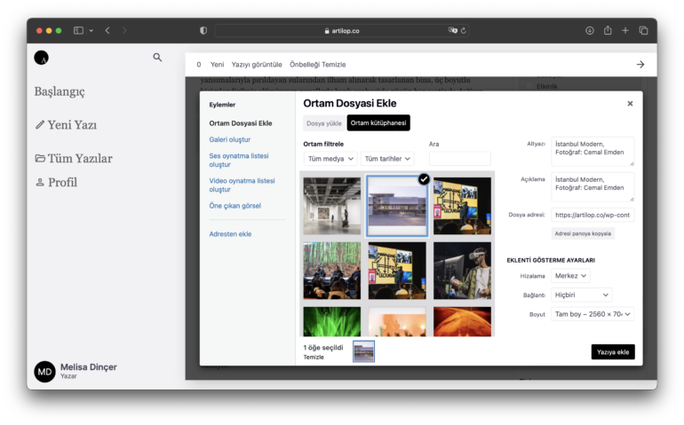Click the Melisa Dinçer user name
Screen dimensions: 684x425
pos(89,367)
